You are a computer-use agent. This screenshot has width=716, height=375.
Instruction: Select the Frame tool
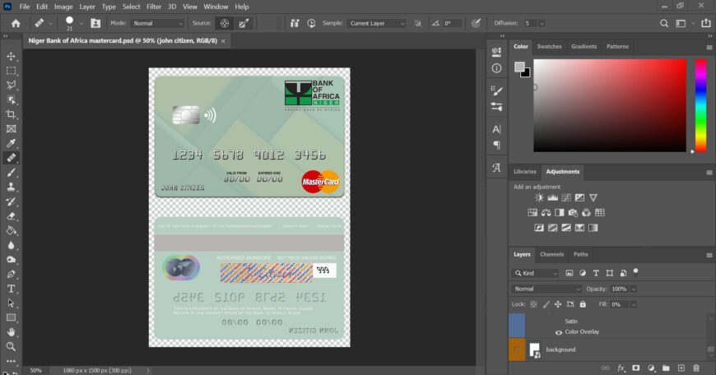coord(11,129)
